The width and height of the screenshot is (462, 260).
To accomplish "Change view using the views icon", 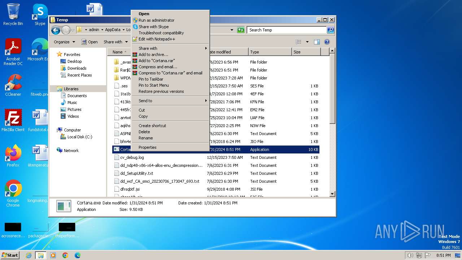I will [x=298, y=42].
